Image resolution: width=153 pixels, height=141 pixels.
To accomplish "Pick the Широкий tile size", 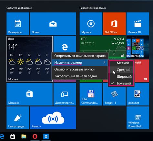I will [x=121, y=77].
